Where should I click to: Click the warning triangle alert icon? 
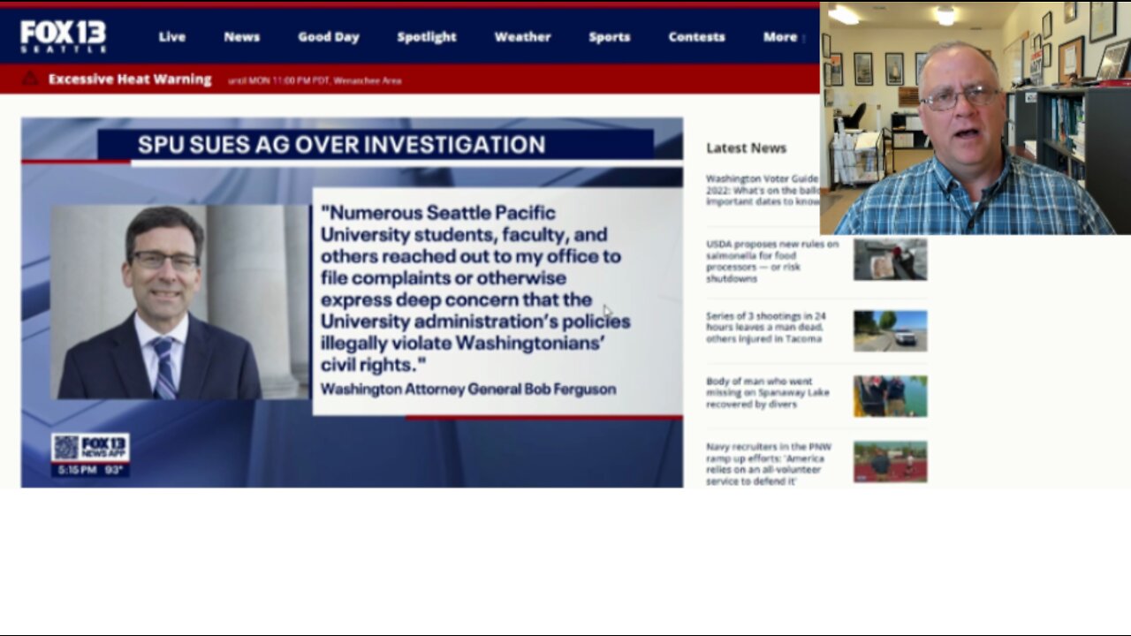[30, 79]
